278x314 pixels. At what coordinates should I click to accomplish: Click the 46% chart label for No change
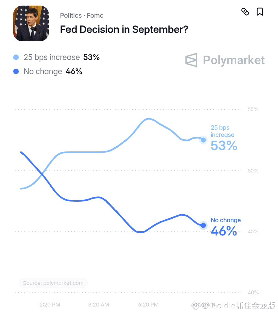(224, 231)
